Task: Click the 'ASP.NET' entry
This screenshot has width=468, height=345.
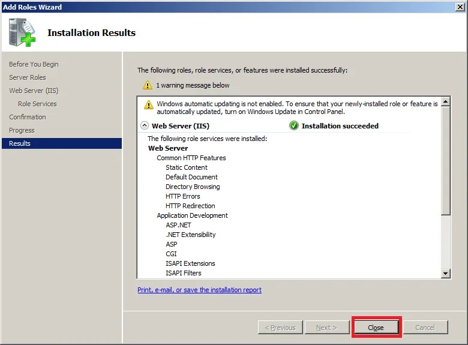Action: (178, 225)
